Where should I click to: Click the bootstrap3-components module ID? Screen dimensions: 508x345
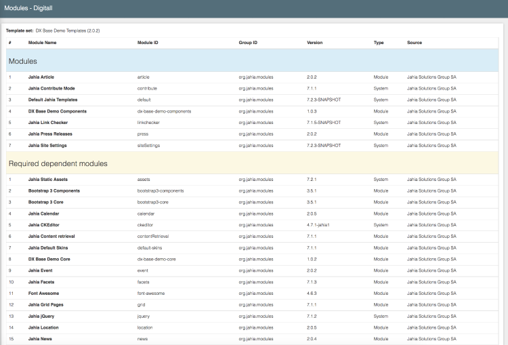(161, 190)
